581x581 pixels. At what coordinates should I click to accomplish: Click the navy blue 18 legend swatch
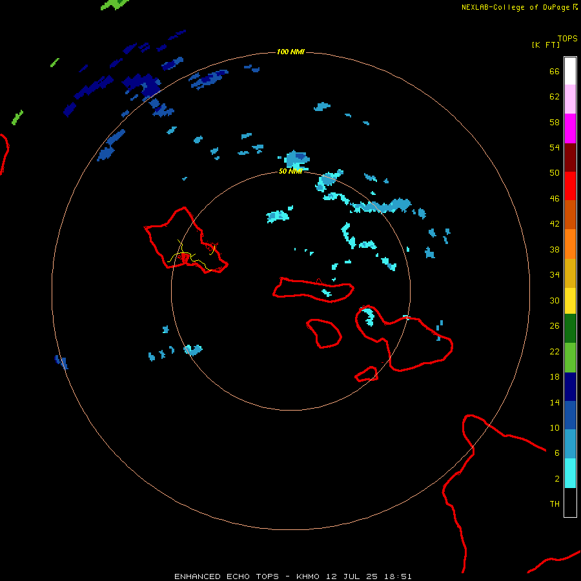[570, 387]
